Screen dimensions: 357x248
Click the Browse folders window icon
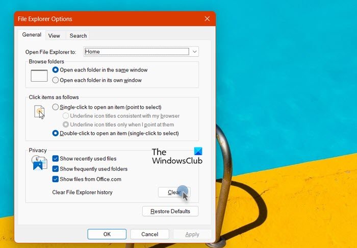click(39, 76)
